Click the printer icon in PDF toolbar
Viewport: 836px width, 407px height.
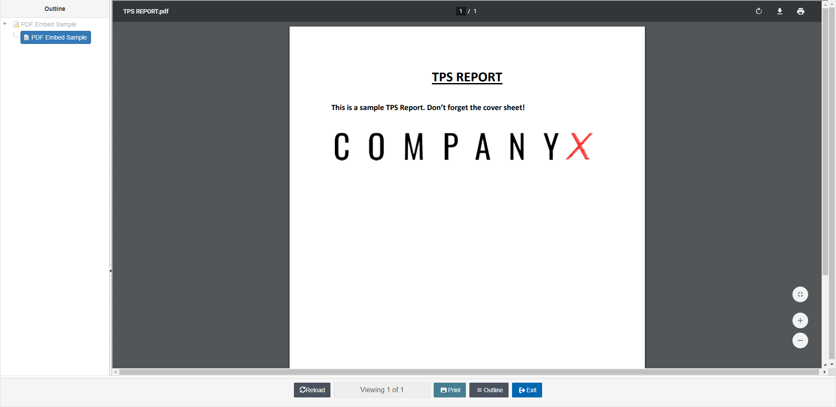click(x=801, y=11)
